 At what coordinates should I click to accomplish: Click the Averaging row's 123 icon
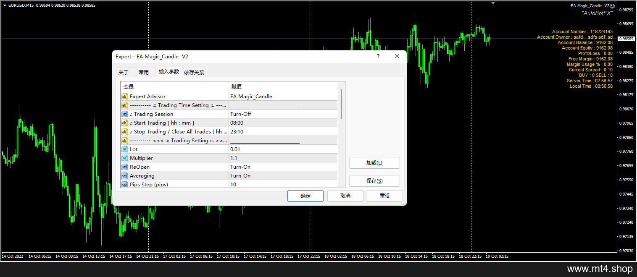(125, 176)
